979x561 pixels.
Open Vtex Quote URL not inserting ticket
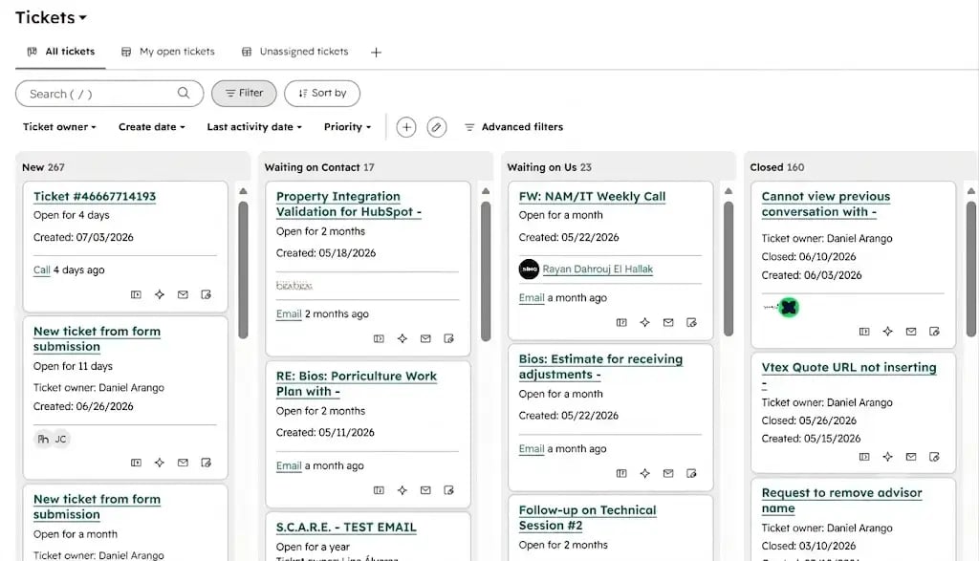click(x=849, y=375)
